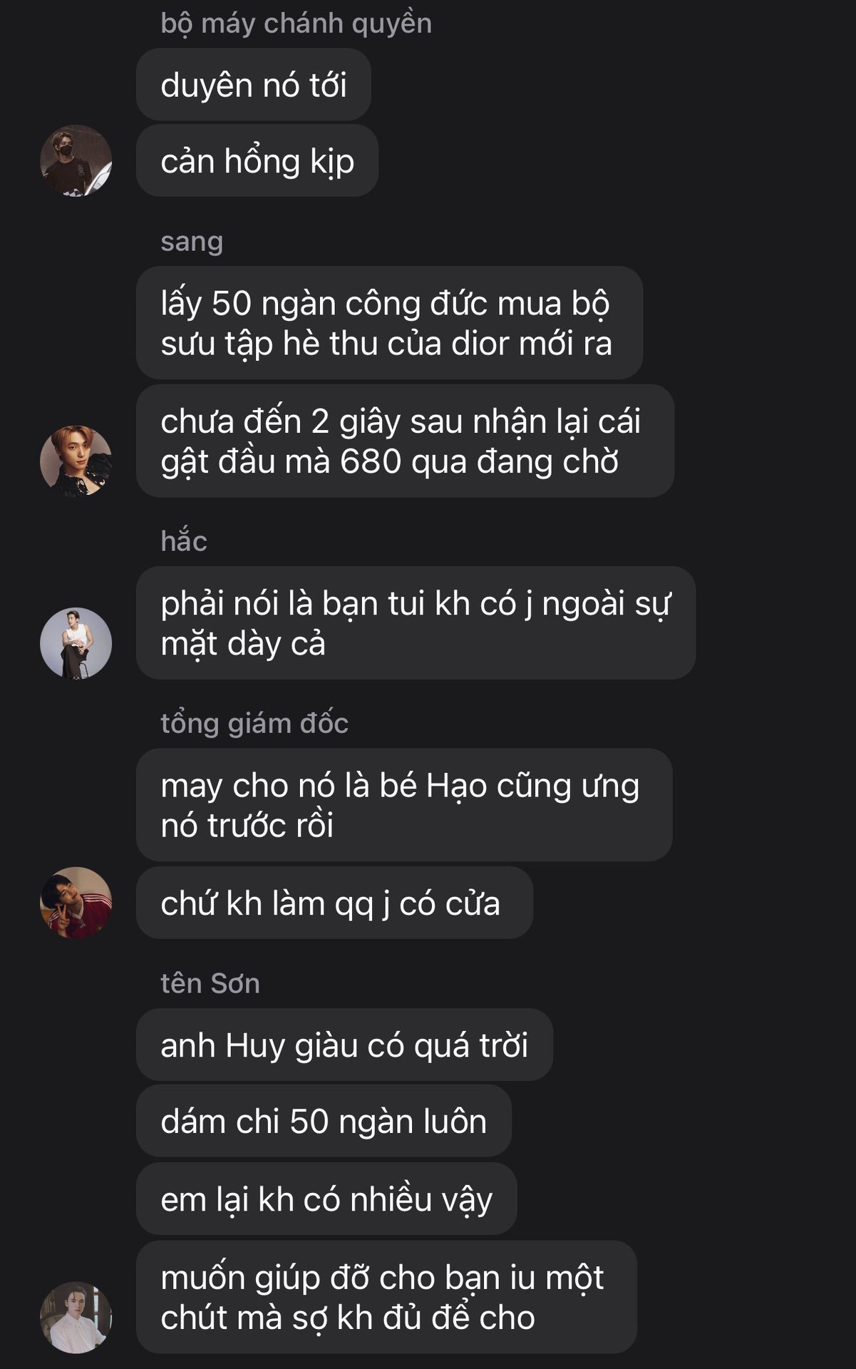856x1369 pixels.
Task: Tap hắc's profile avatar
Action: coord(76,642)
